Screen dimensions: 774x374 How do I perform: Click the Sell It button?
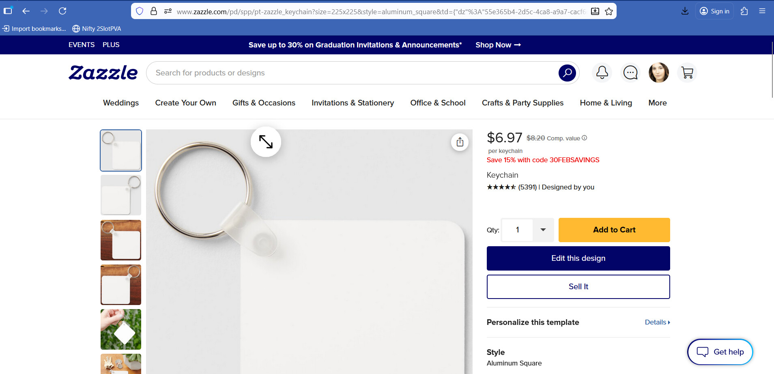[x=578, y=287]
